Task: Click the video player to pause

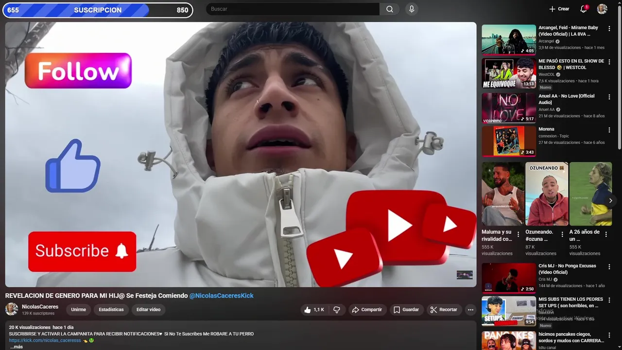Action: (x=241, y=154)
